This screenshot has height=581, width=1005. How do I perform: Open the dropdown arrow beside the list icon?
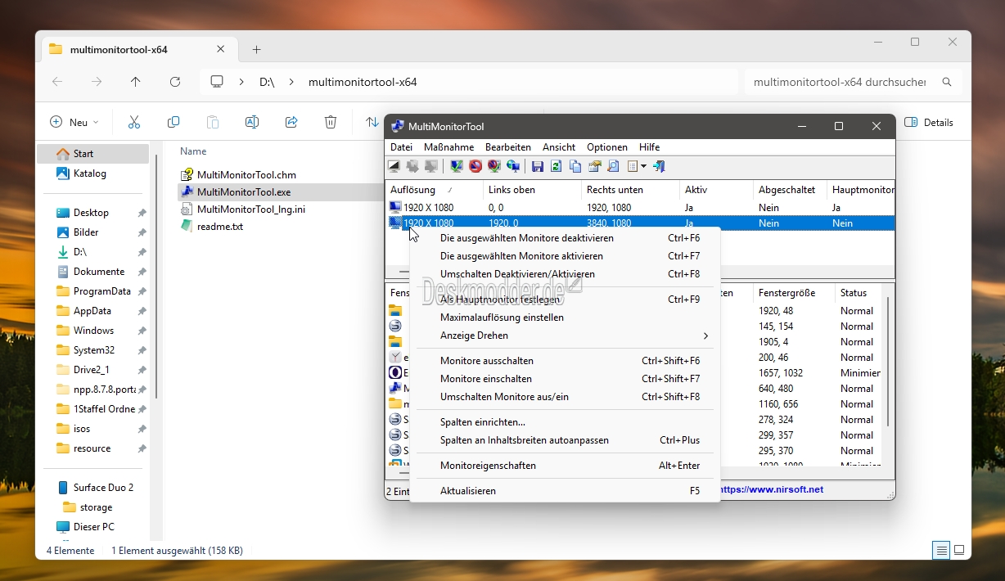[643, 166]
